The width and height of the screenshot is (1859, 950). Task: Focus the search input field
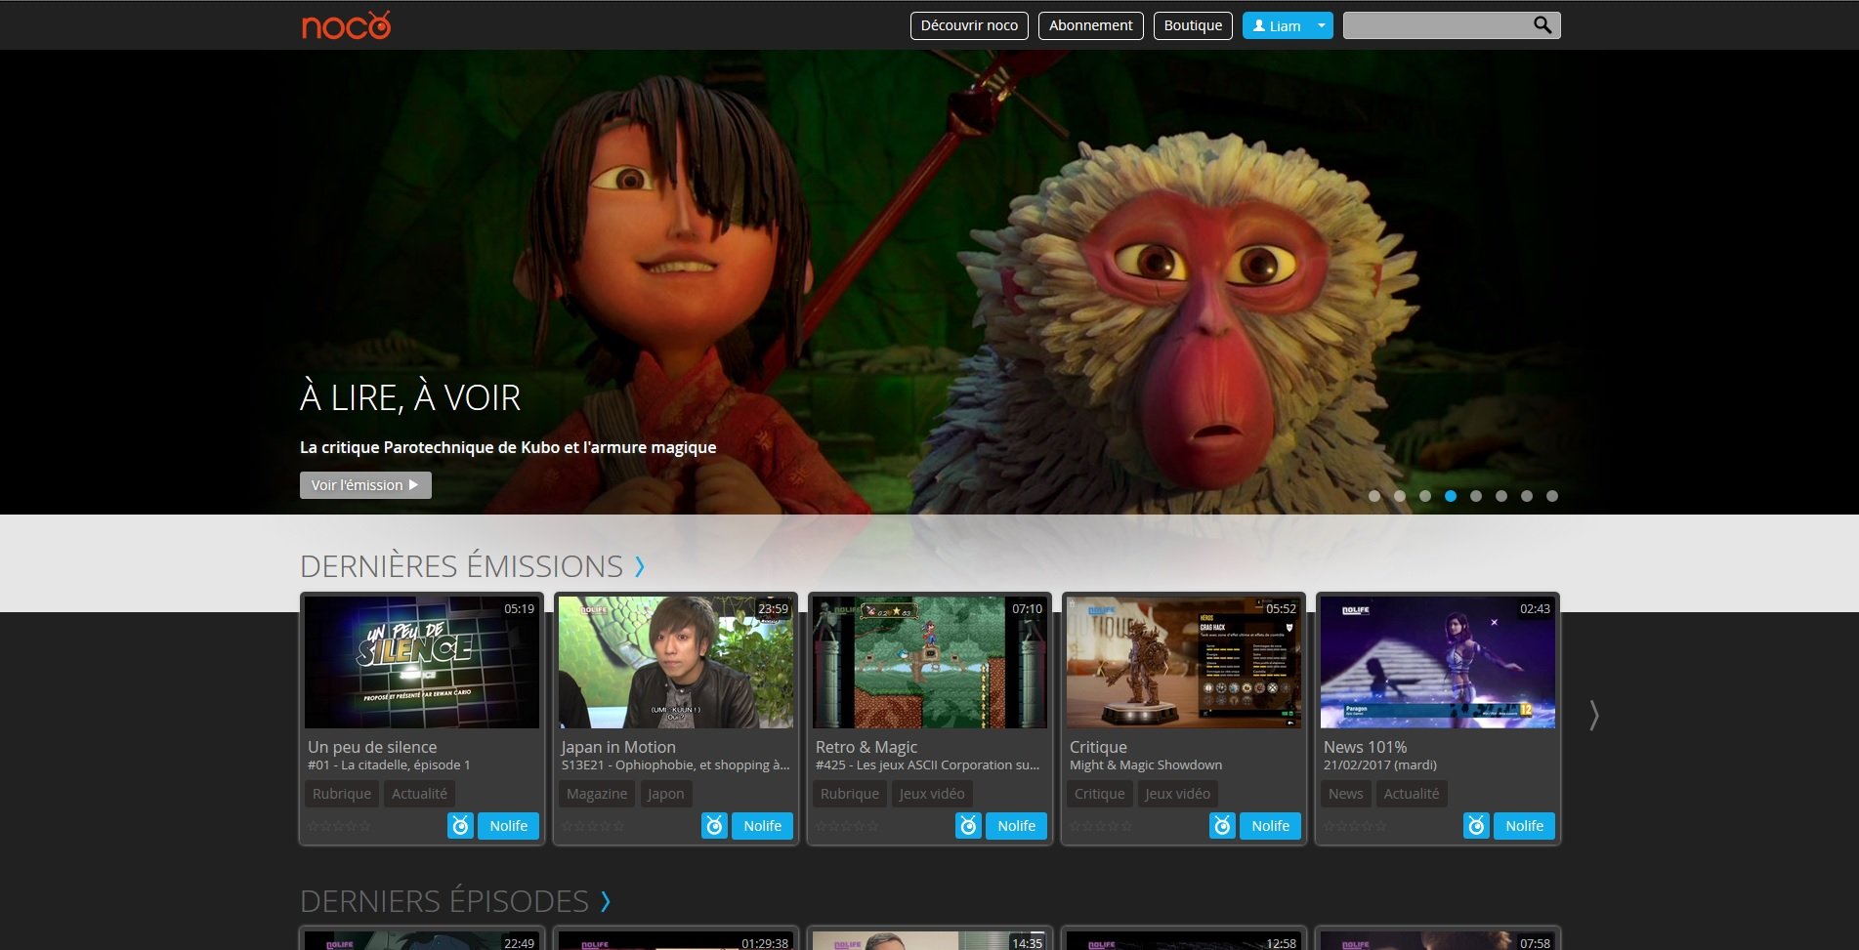[x=1434, y=25]
